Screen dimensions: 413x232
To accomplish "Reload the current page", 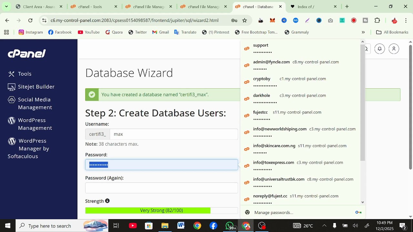I will click(30, 20).
